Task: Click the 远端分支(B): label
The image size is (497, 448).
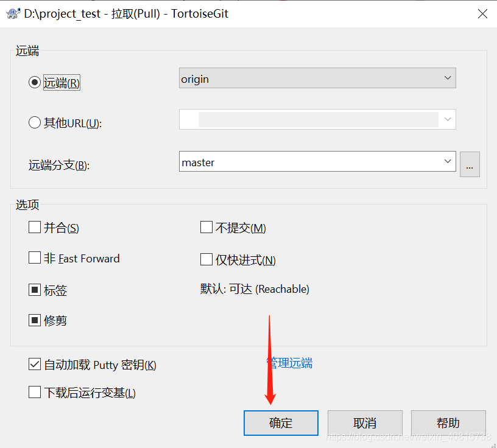Action: point(59,165)
